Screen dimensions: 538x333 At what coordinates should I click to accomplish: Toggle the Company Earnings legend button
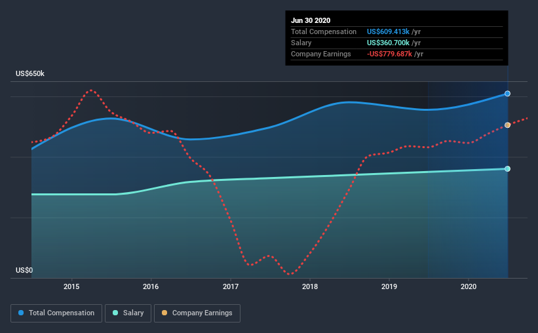coord(197,313)
